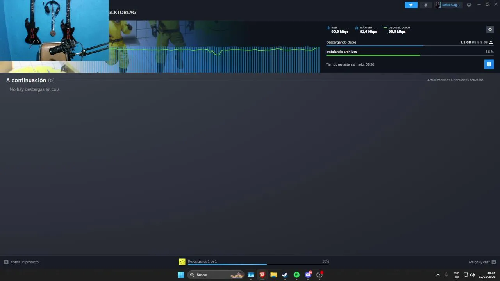Click the SektorLag profile avatar

[437, 5]
